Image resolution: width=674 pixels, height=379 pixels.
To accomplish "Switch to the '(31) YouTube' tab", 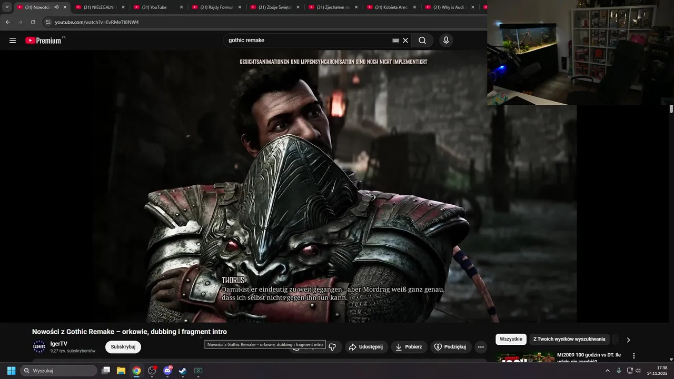I will 157,7.
